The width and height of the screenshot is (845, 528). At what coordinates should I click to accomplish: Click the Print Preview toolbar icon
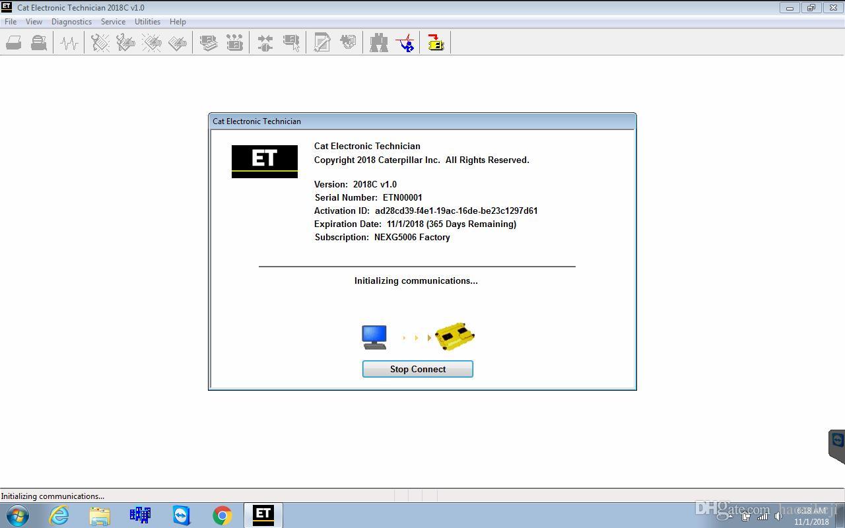39,44
